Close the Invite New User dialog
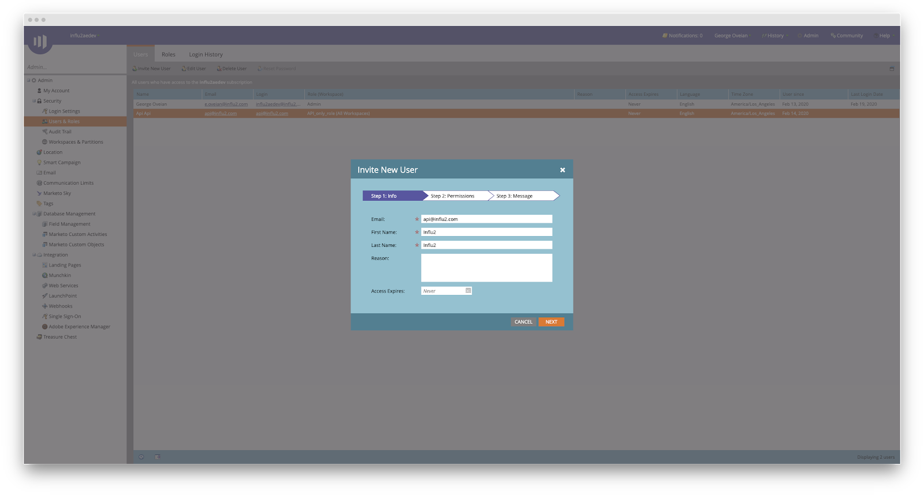This screenshot has width=924, height=498. (562, 170)
